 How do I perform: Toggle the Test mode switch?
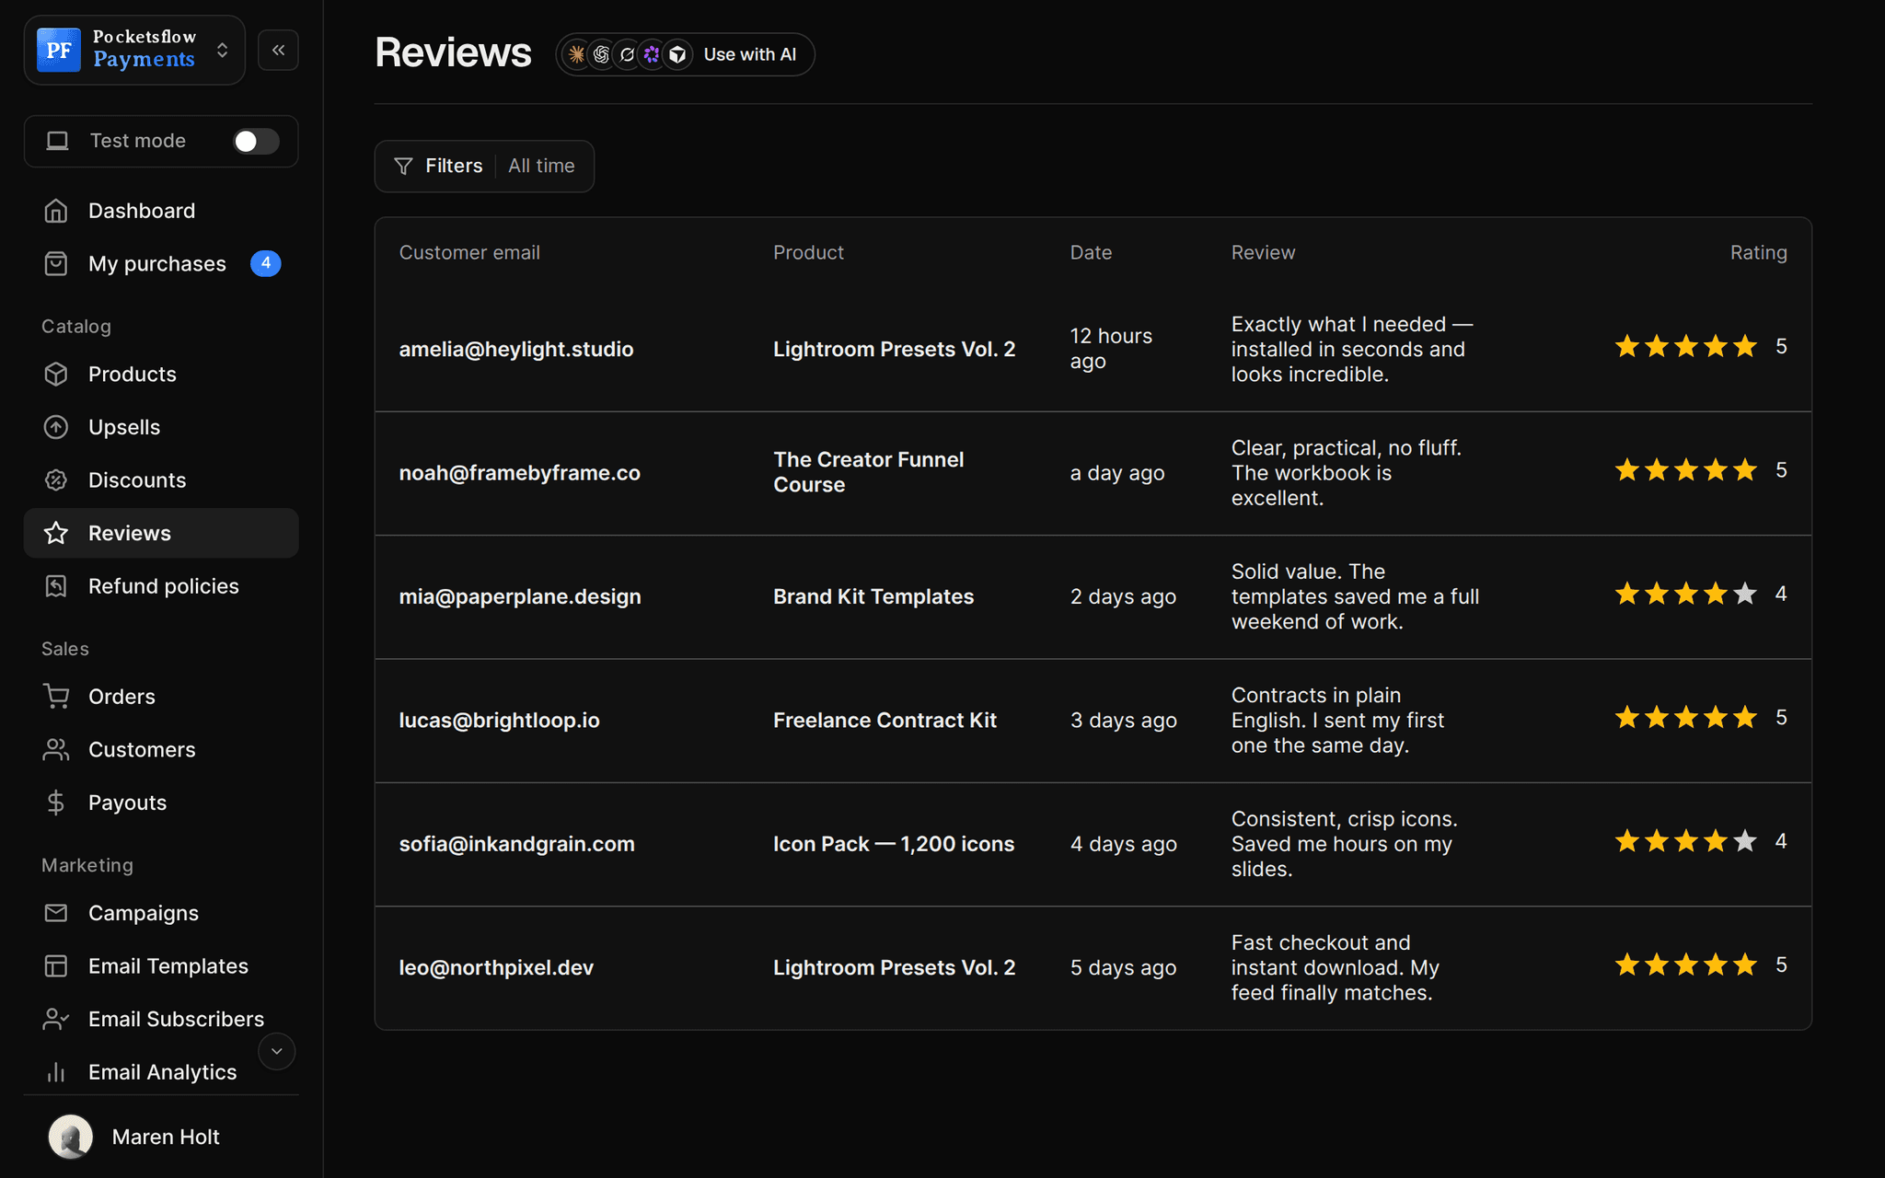tap(256, 141)
